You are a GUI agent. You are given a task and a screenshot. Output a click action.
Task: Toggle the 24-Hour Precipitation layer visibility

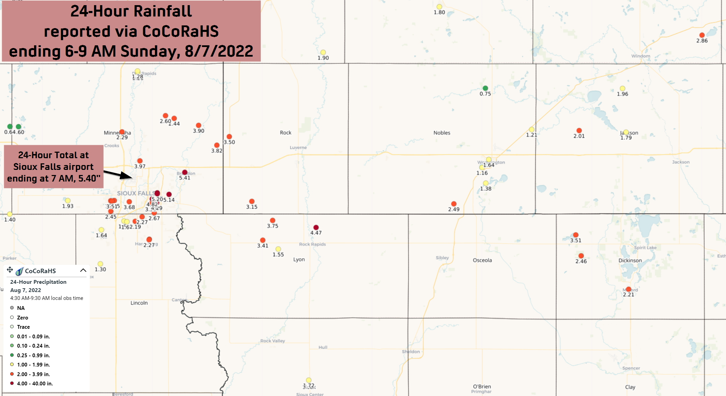[38, 281]
